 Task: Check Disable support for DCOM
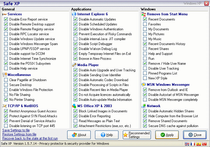[x=6, y=53]
